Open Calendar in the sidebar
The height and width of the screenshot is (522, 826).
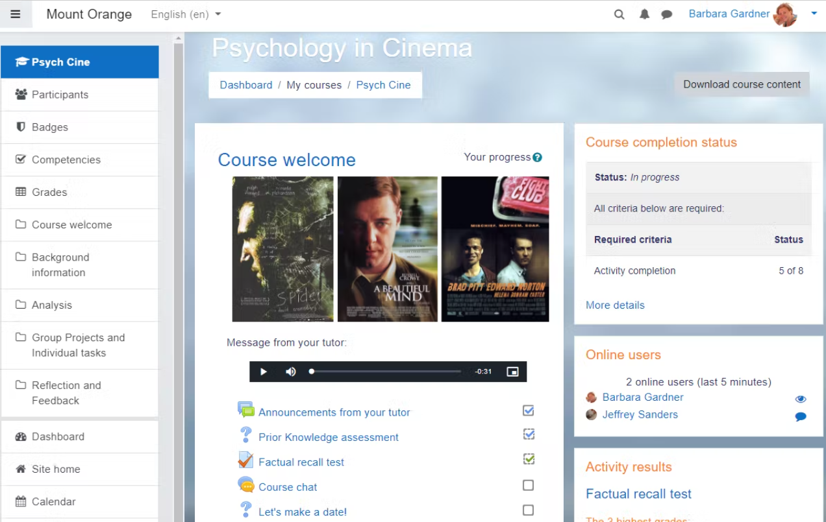pos(80,501)
